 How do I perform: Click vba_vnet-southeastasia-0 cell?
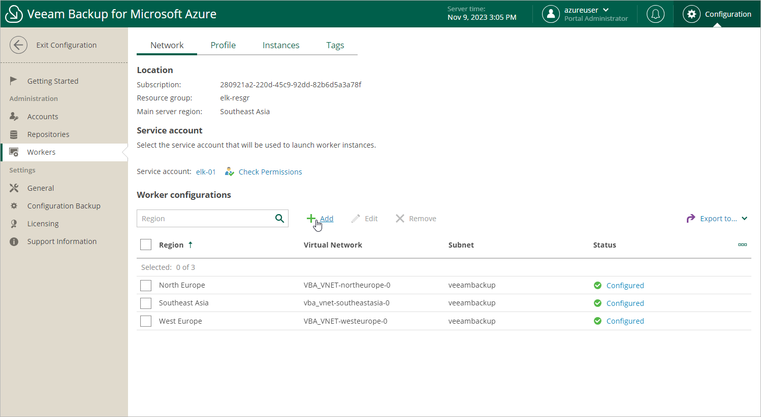click(346, 303)
